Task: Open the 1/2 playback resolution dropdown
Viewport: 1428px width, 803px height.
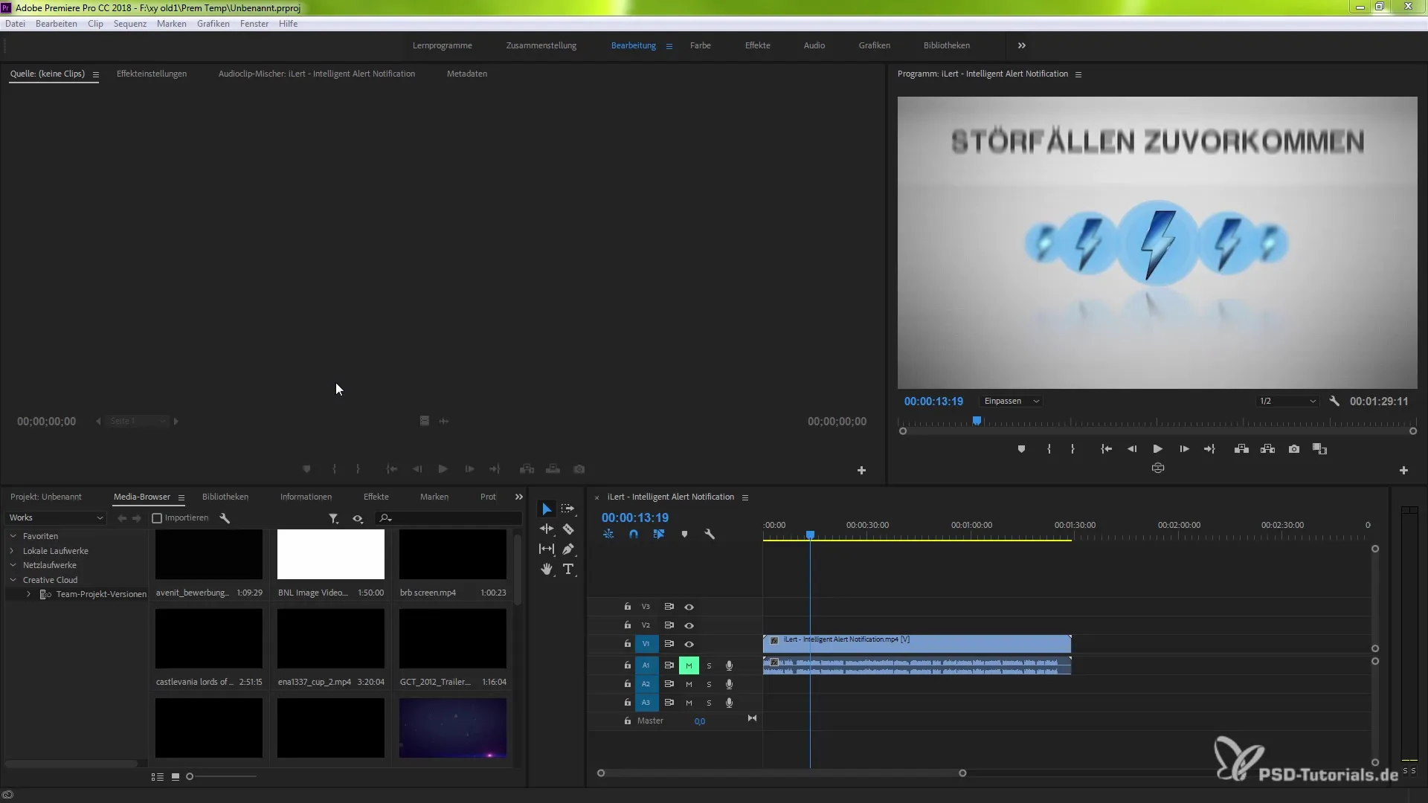Action: click(1287, 401)
